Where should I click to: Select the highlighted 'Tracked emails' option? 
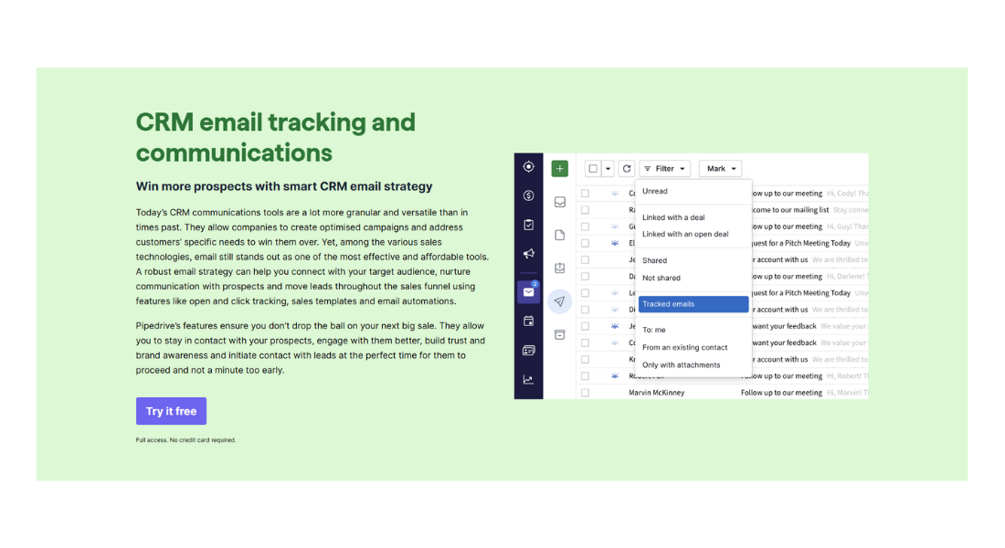pos(693,304)
